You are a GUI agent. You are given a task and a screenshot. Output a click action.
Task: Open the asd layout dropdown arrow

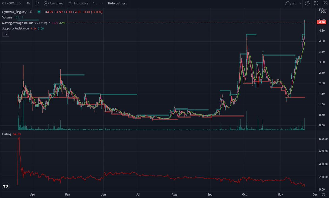coord(300,4)
